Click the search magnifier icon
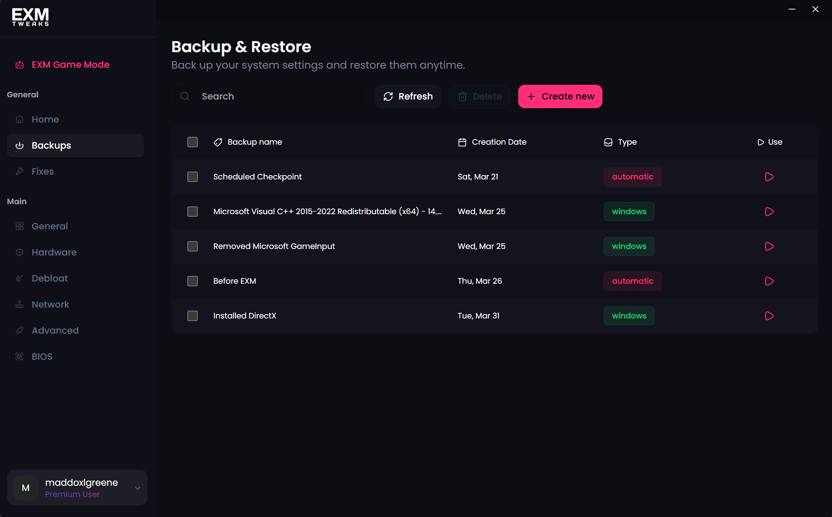The image size is (832, 517). (184, 96)
